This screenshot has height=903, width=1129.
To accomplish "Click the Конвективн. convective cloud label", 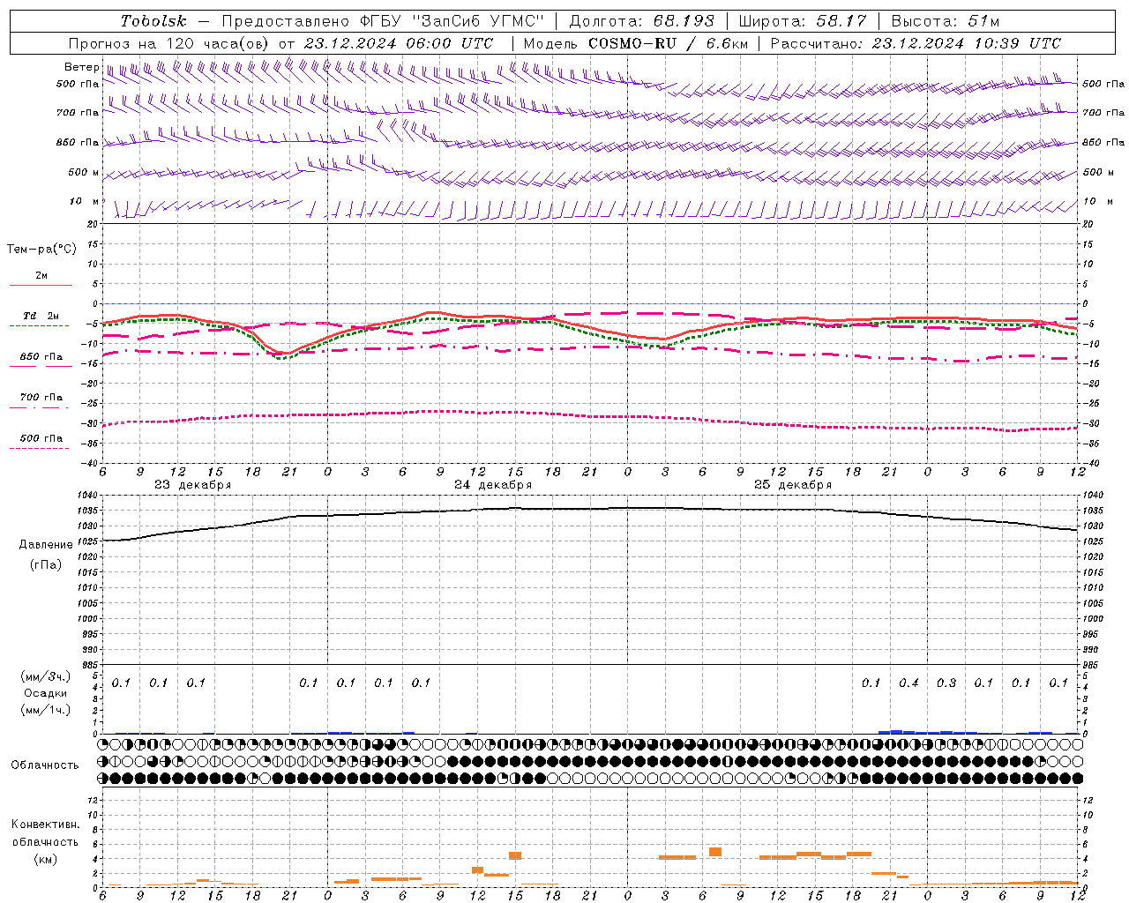I will click(45, 825).
